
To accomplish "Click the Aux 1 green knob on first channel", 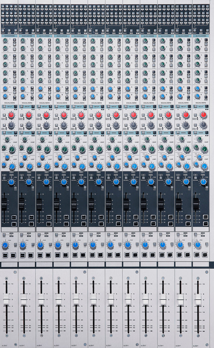I will pyautogui.click(x=5, y=41).
